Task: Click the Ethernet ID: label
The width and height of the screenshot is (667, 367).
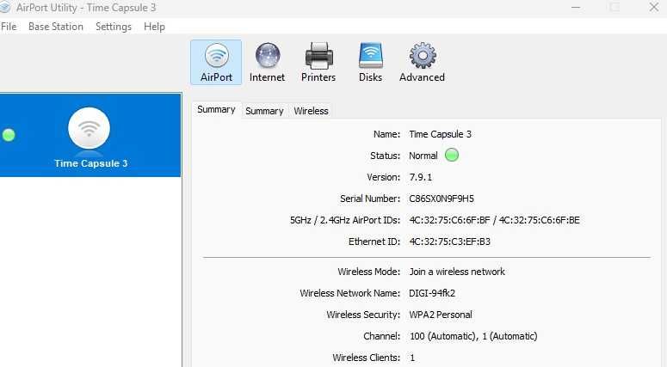Action: pos(374,242)
